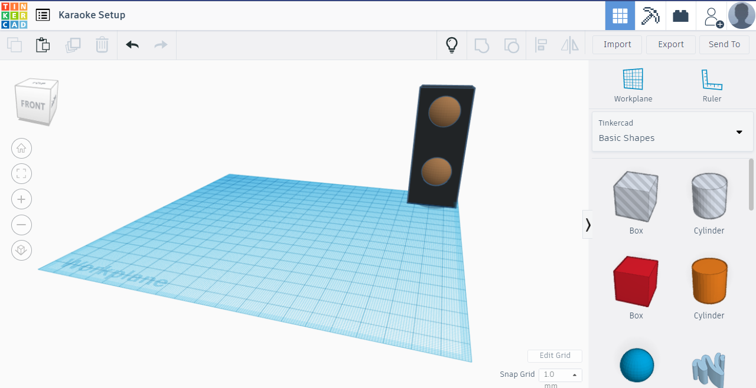The width and height of the screenshot is (756, 388).
Task: Open the user profile avatar
Action: [741, 15]
